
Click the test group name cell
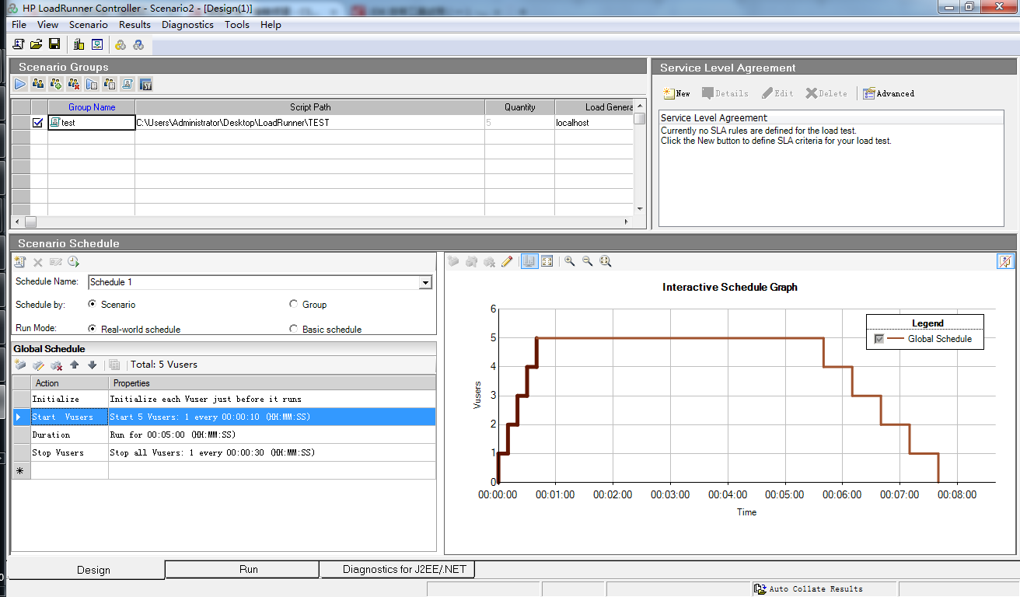point(92,123)
